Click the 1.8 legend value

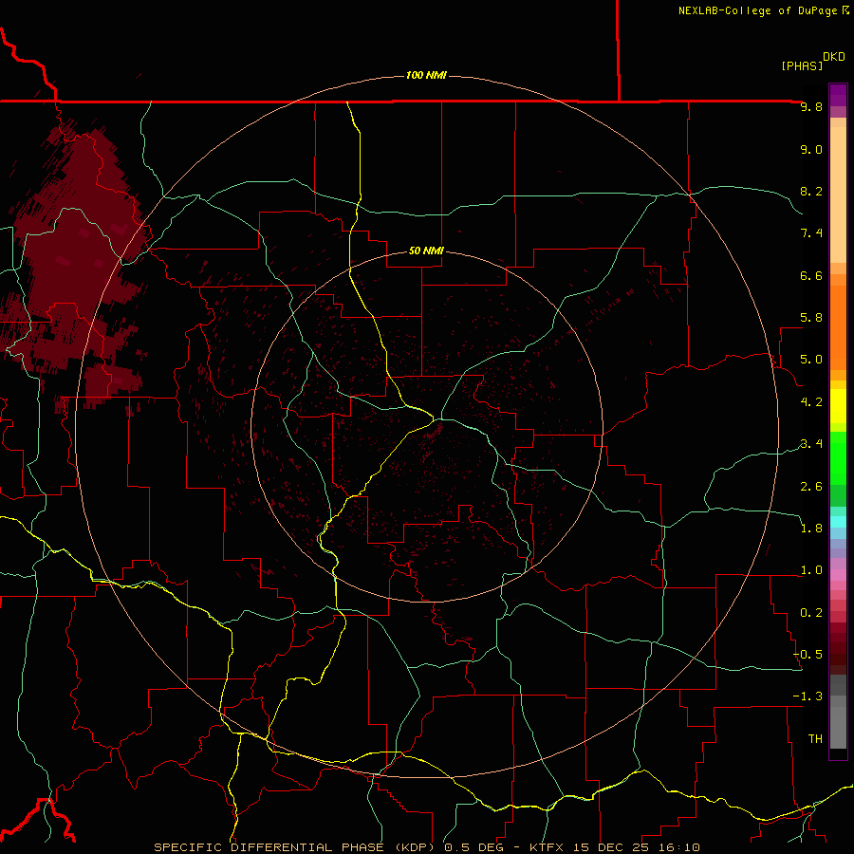pos(811,529)
